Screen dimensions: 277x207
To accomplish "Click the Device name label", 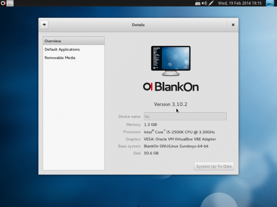I will (129, 116).
